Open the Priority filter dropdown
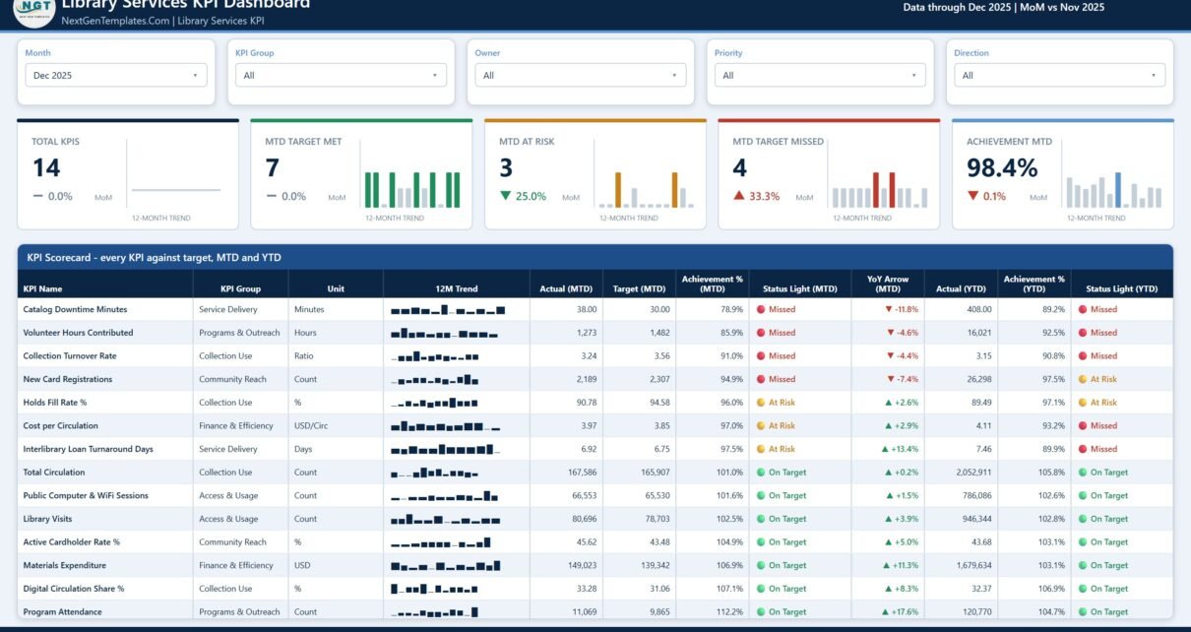The image size is (1191, 632). (820, 75)
